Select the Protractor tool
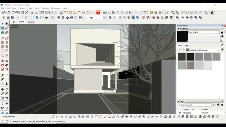Viewport: 226px width, 127px height. point(2,79)
